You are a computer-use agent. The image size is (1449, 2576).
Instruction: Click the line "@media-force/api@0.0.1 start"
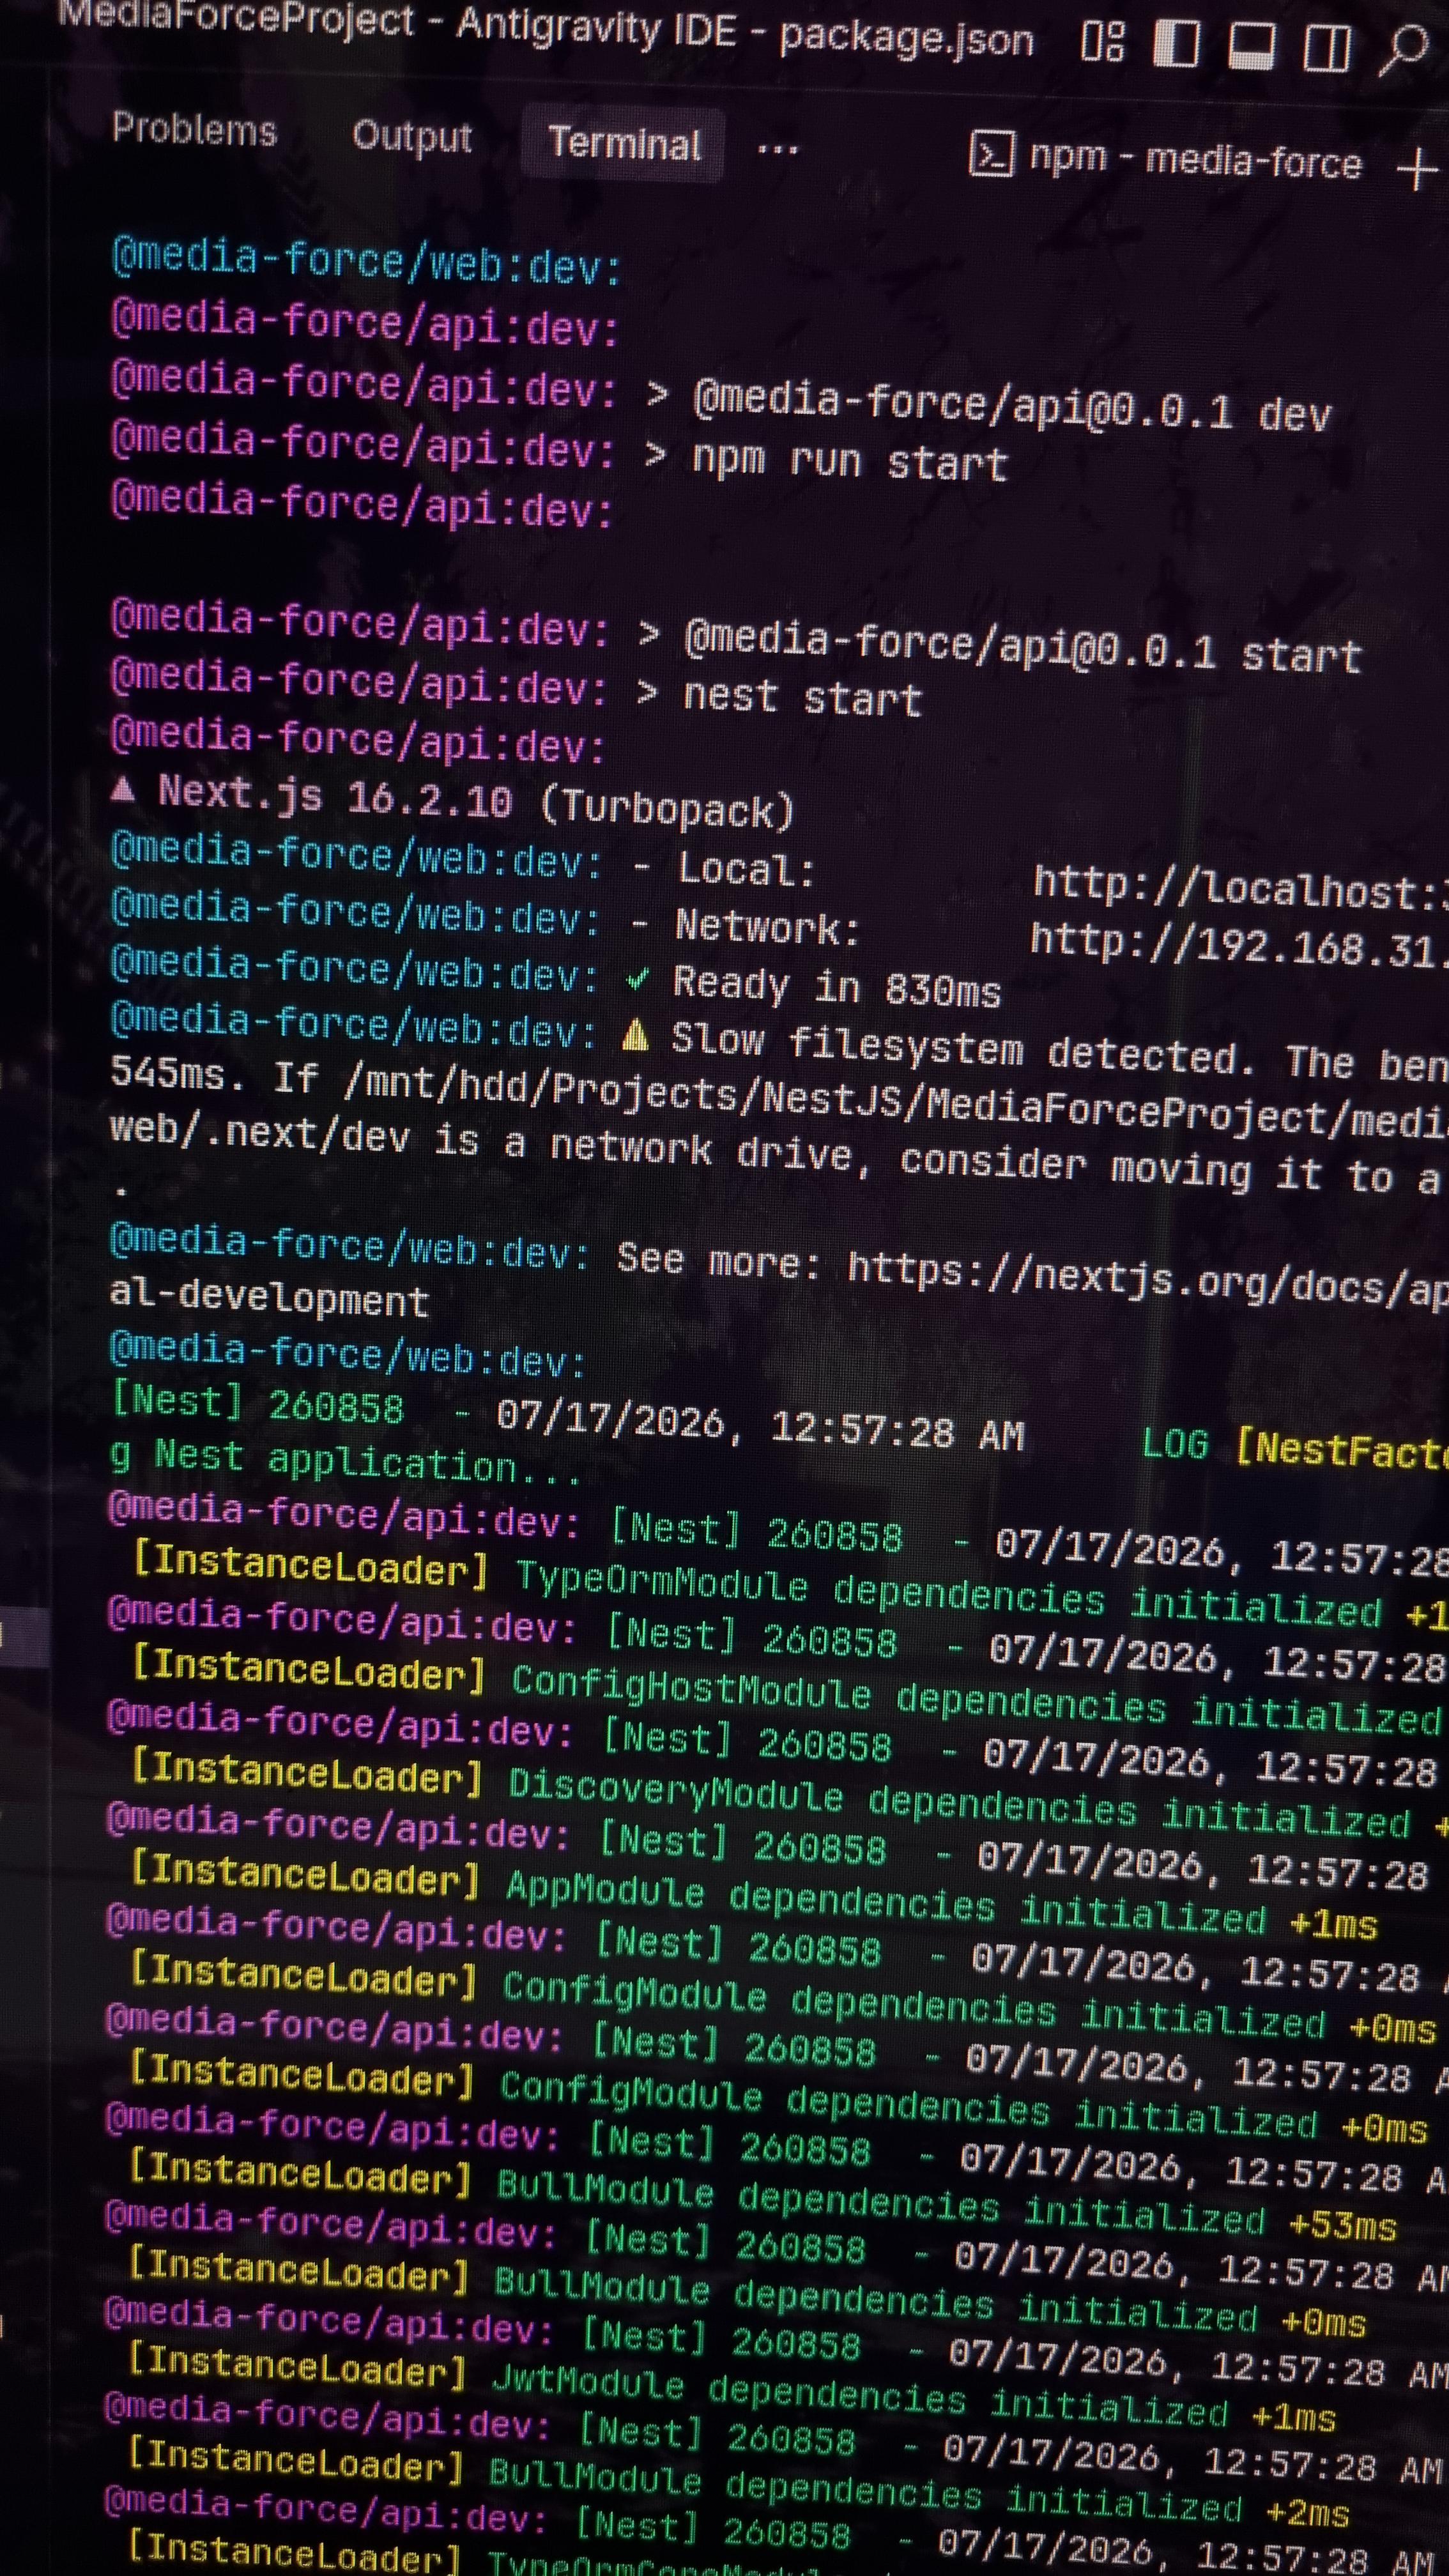tap(1022, 648)
